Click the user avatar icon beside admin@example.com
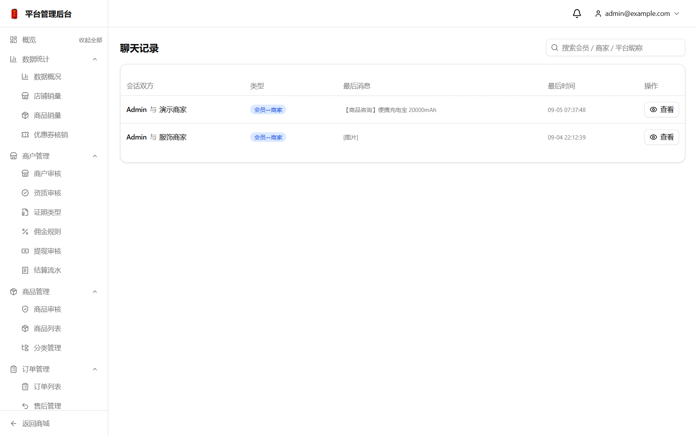Viewport: 697px width, 436px height. tap(598, 14)
